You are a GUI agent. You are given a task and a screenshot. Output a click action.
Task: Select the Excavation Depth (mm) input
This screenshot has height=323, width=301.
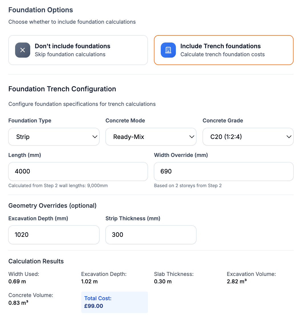click(x=54, y=235)
